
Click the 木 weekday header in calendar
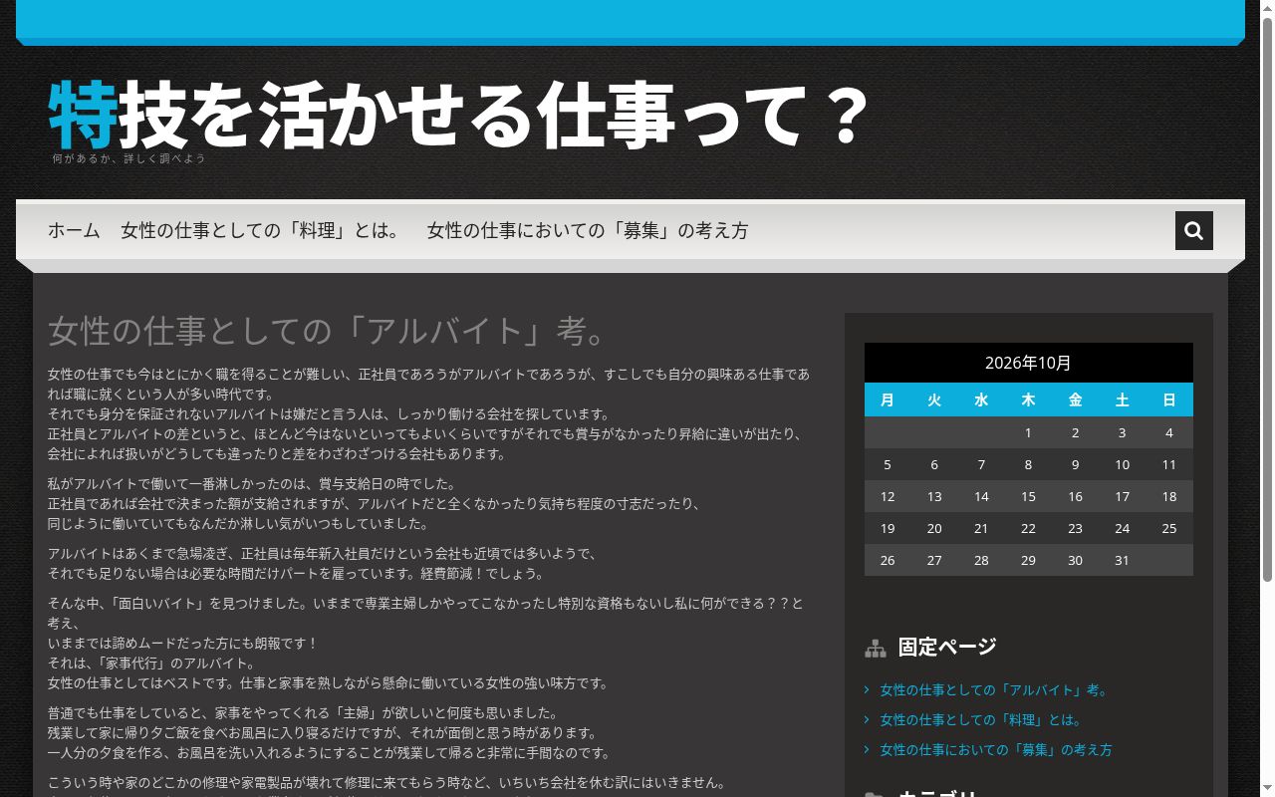(1028, 399)
